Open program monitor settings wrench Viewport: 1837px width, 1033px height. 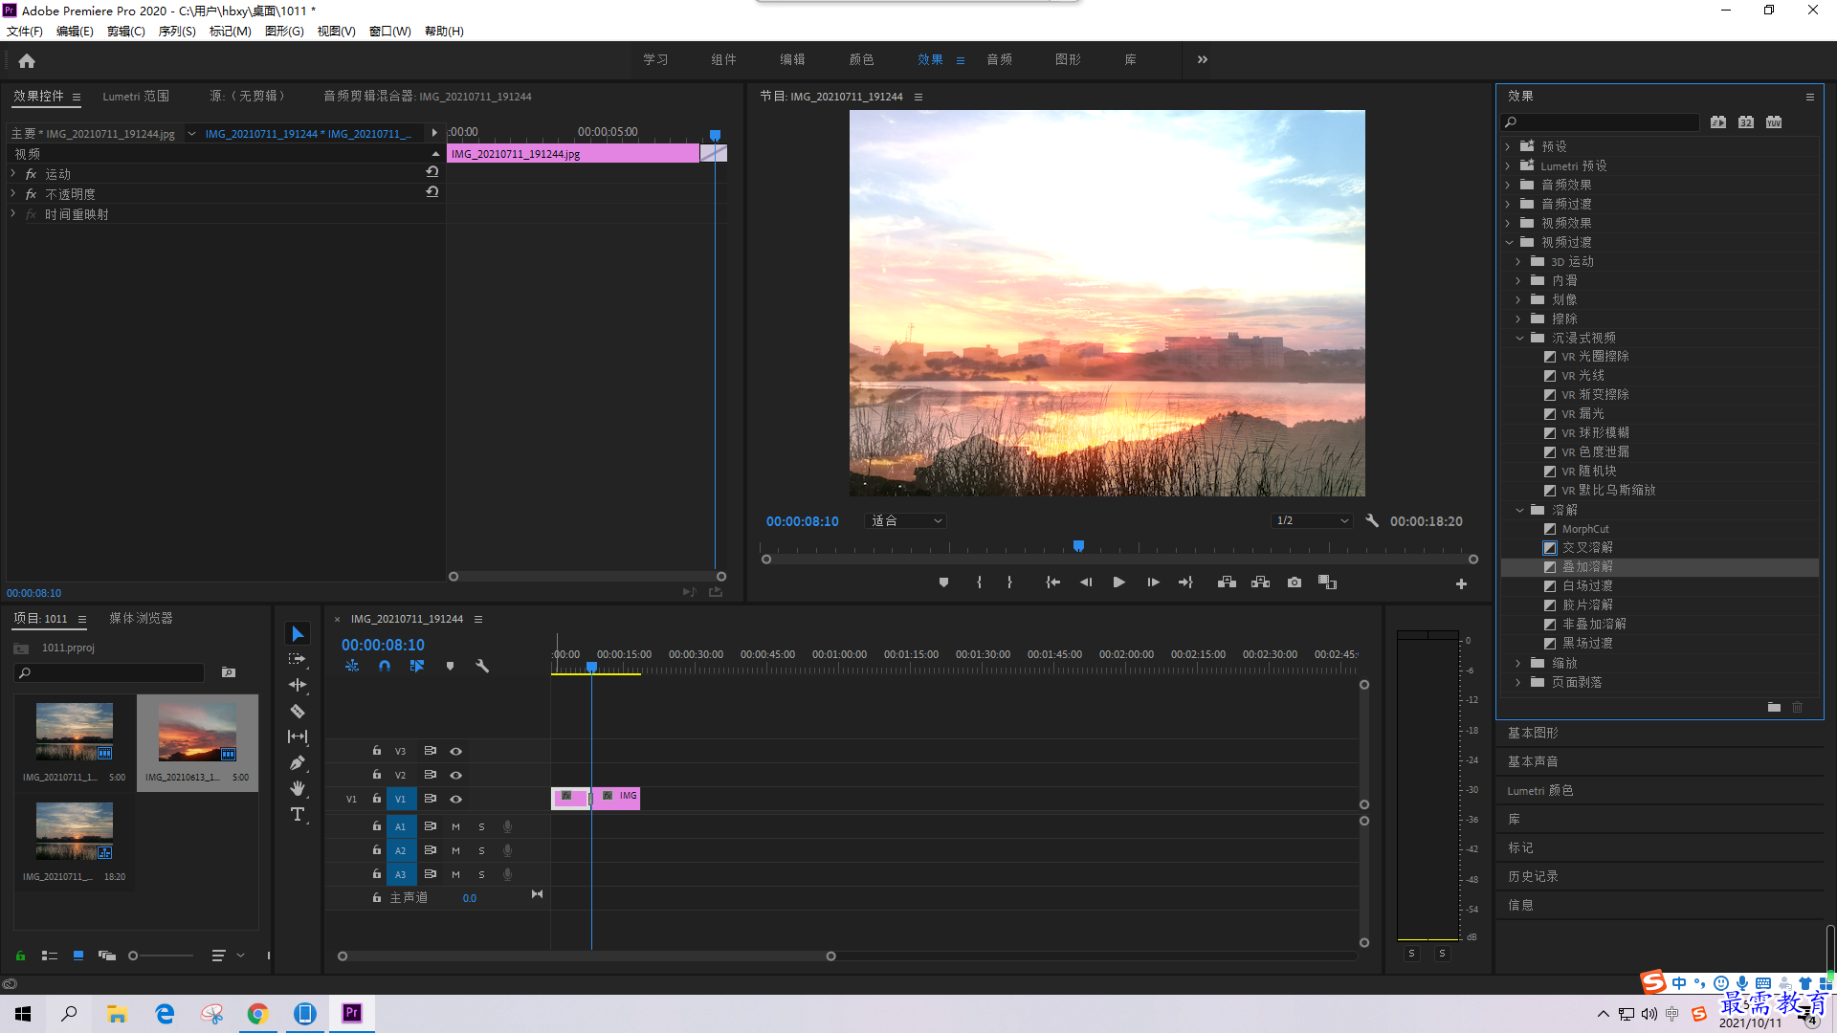pos(1372,521)
